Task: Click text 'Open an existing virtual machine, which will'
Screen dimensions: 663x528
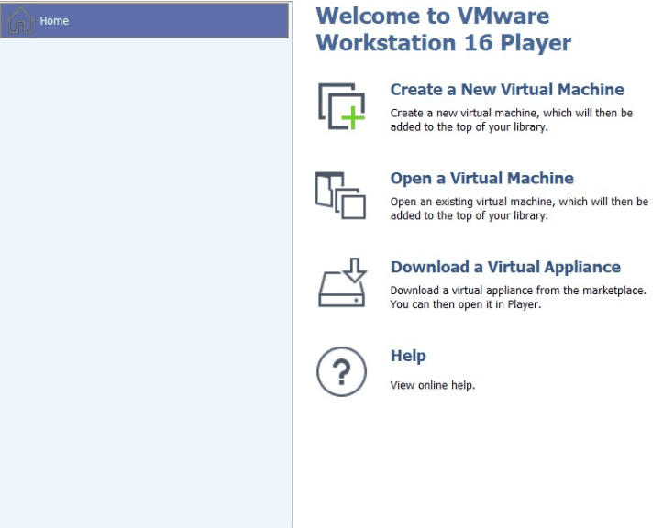Action: coord(499,202)
